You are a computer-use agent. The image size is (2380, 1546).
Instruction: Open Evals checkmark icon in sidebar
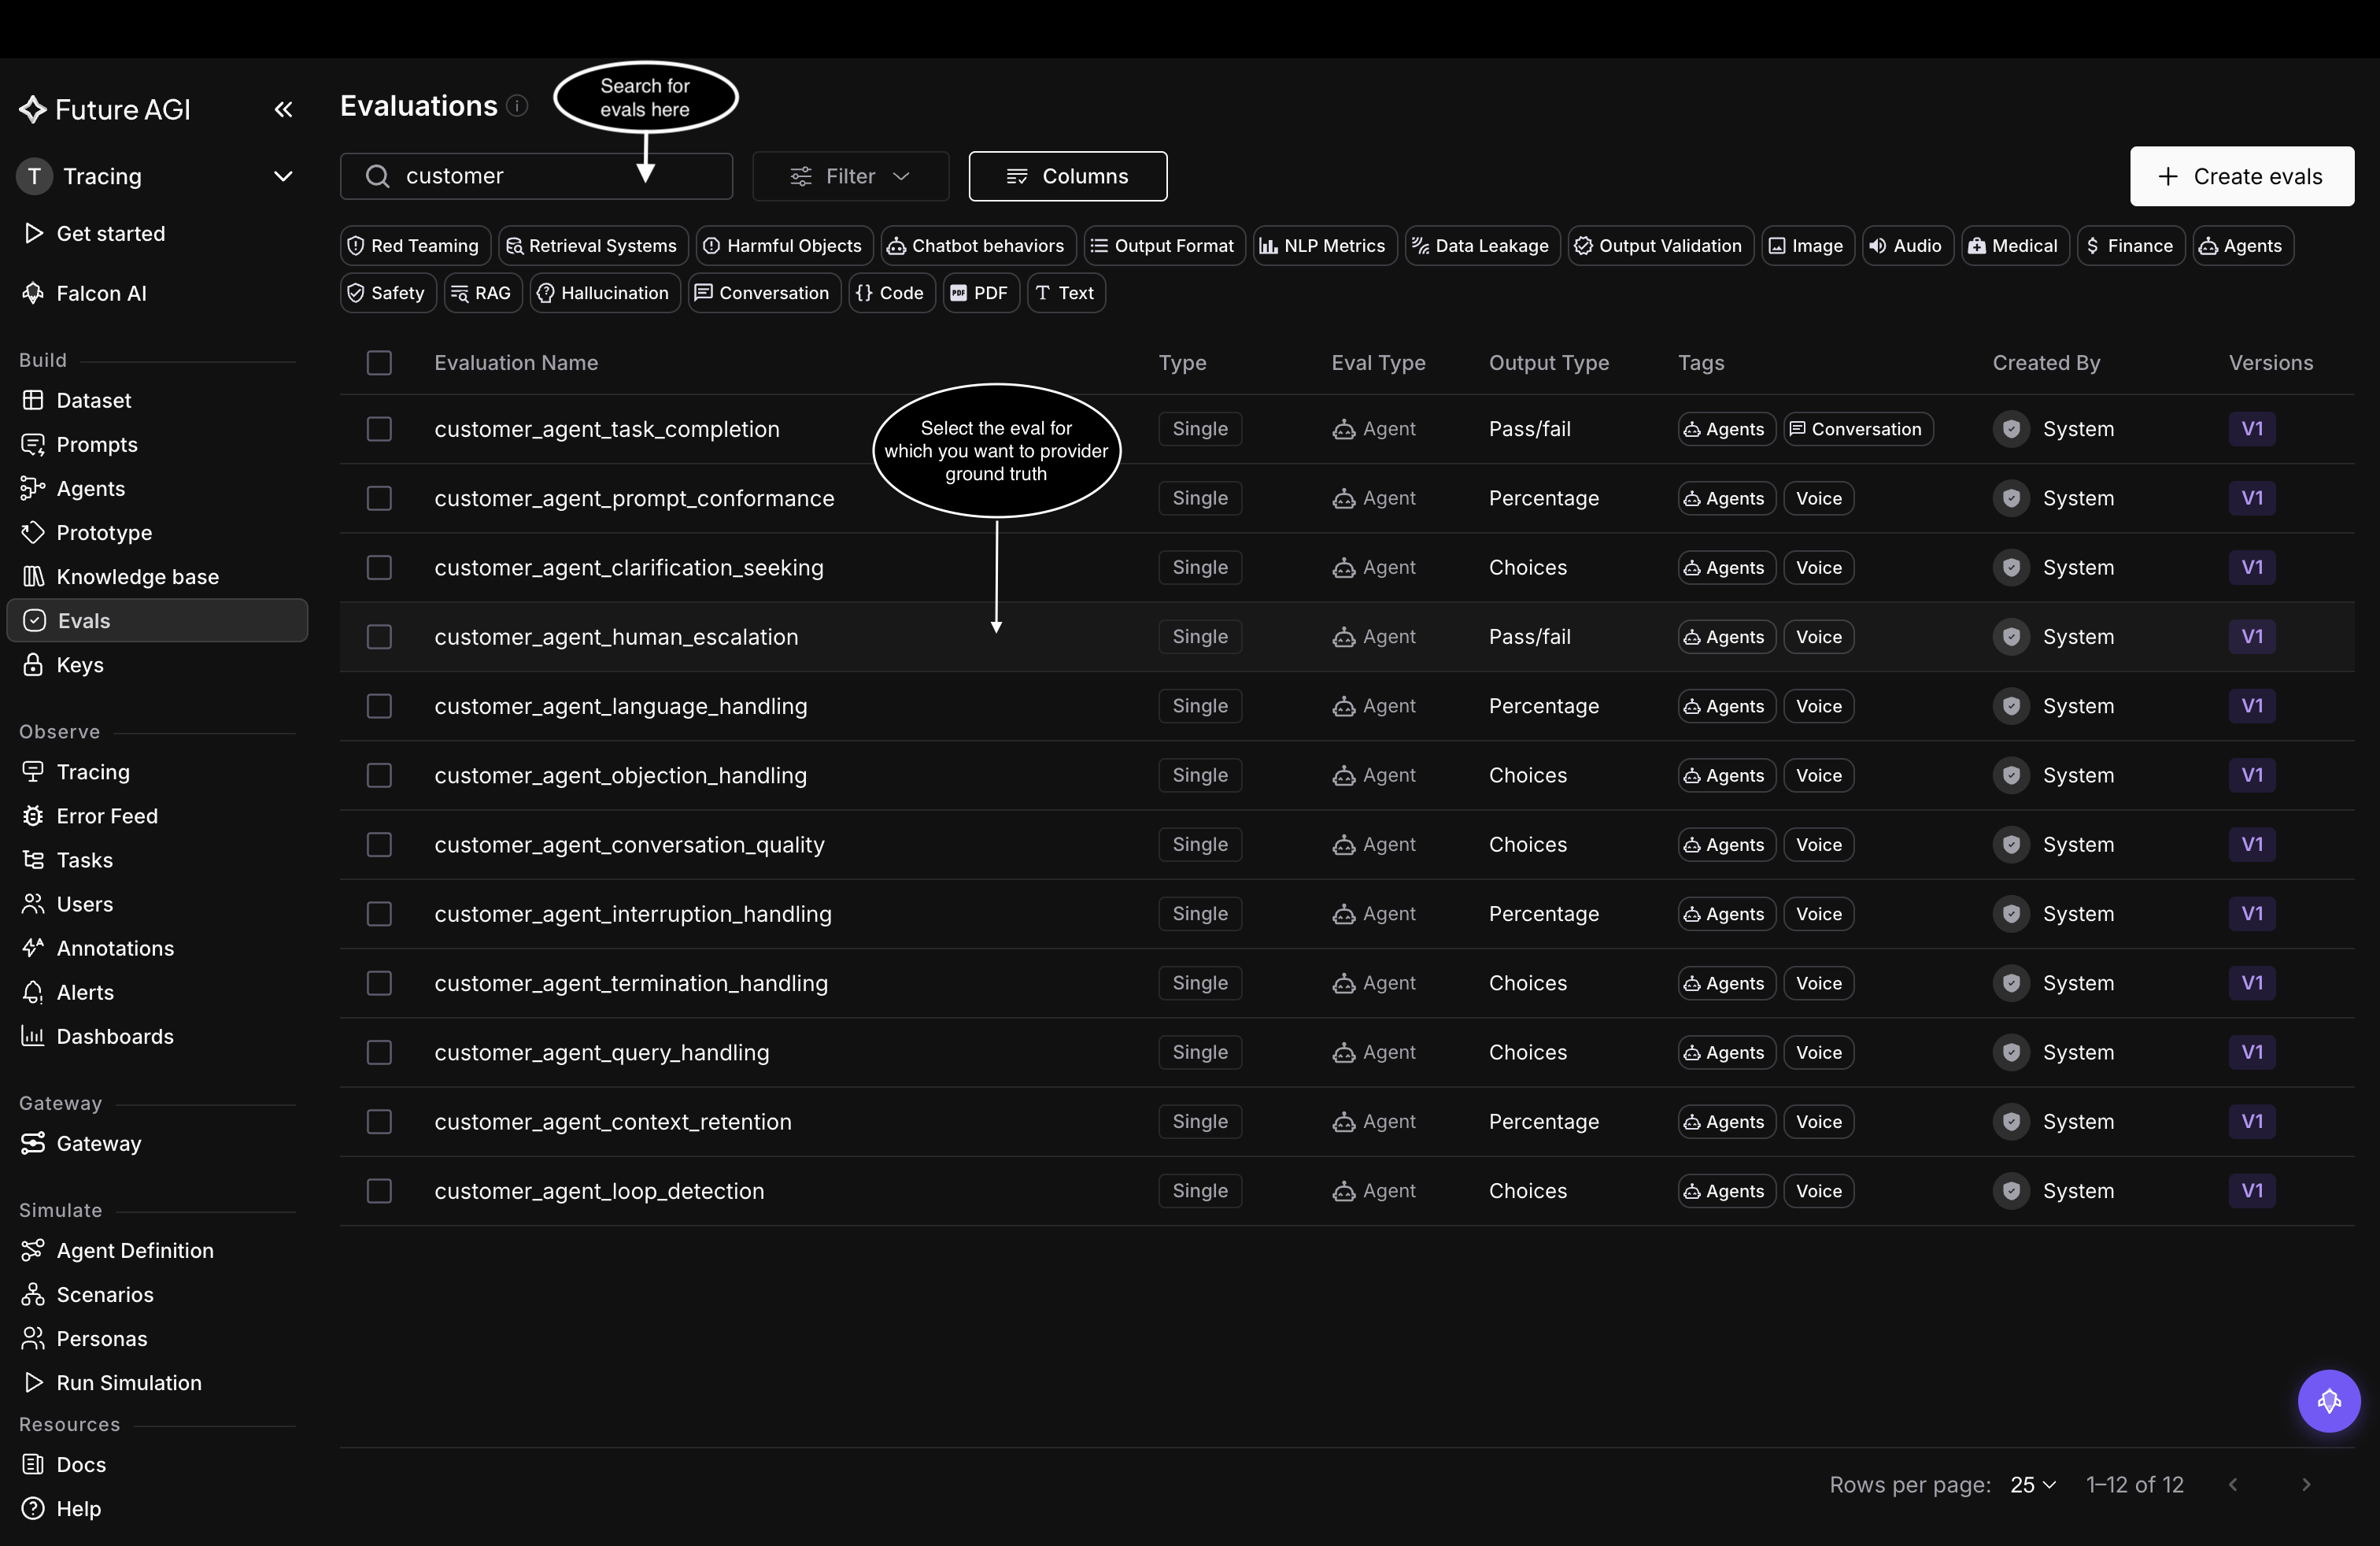coord(34,620)
